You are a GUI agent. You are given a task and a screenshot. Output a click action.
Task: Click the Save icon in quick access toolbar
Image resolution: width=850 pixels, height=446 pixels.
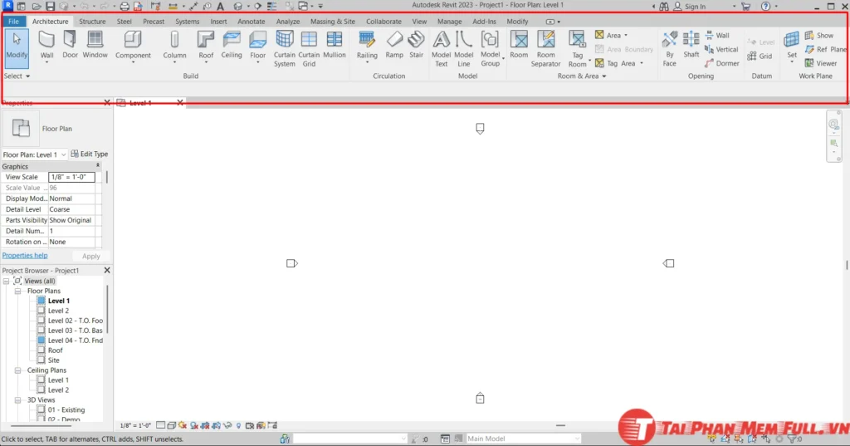(50, 7)
